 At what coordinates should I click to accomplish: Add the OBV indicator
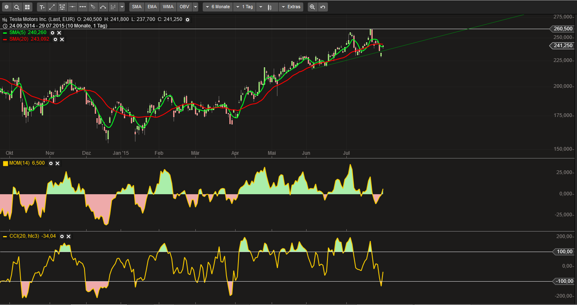[184, 7]
